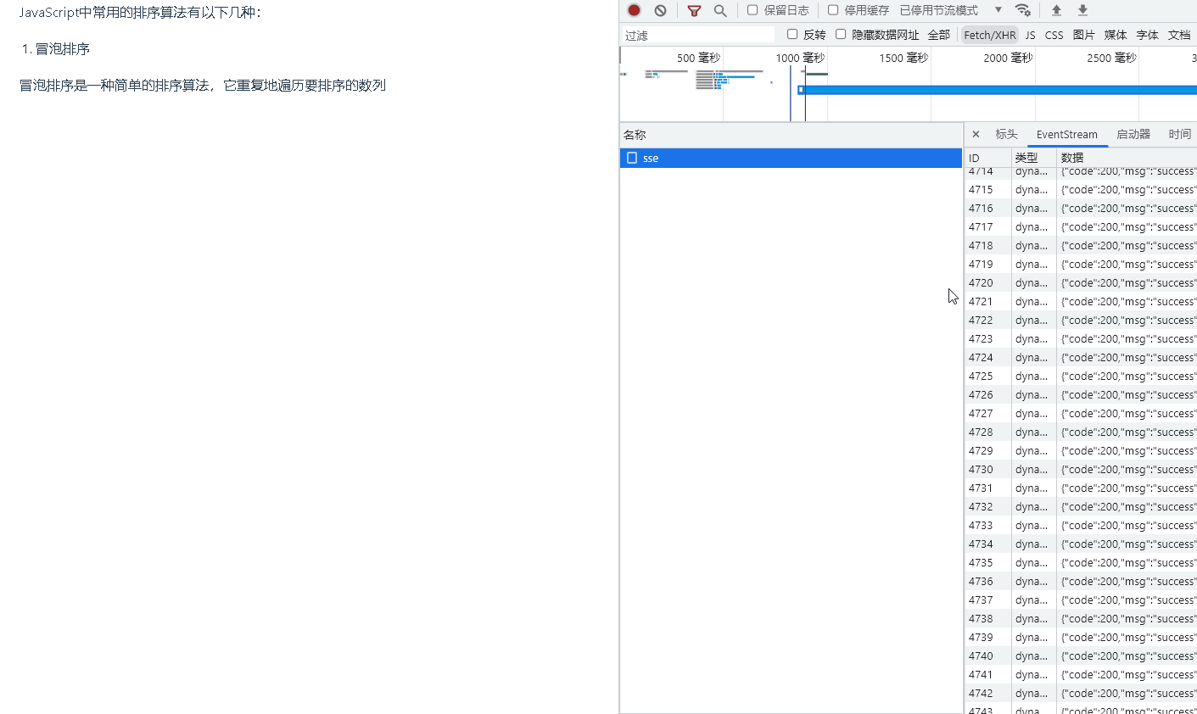Open network search with the magnifier icon

tap(720, 10)
